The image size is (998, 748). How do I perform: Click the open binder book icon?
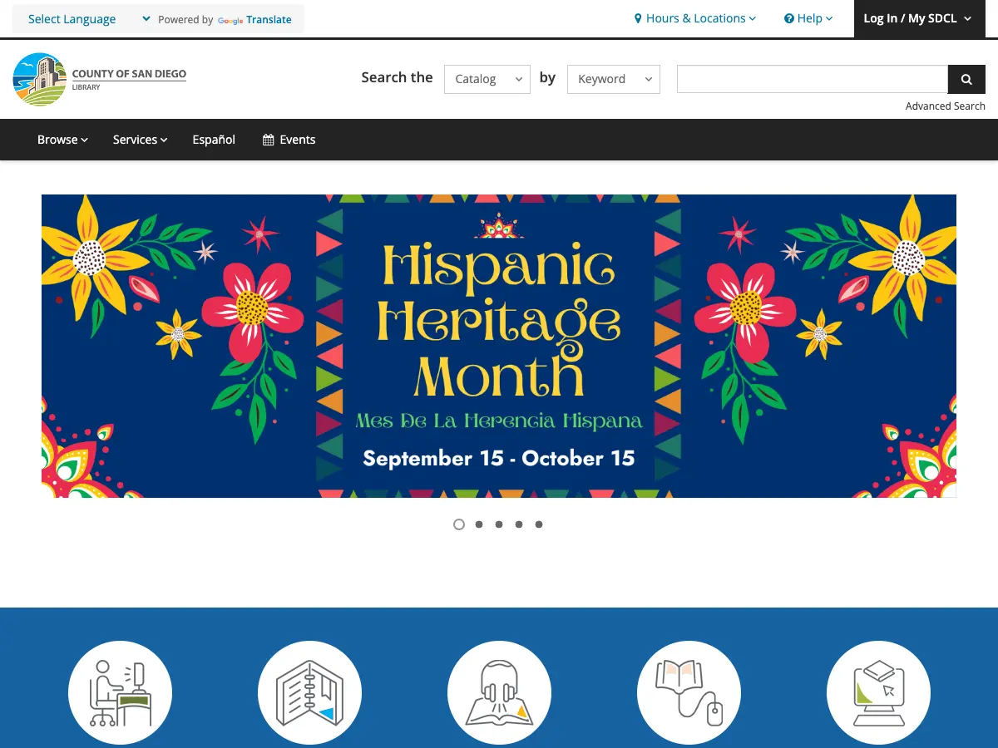[x=310, y=692]
